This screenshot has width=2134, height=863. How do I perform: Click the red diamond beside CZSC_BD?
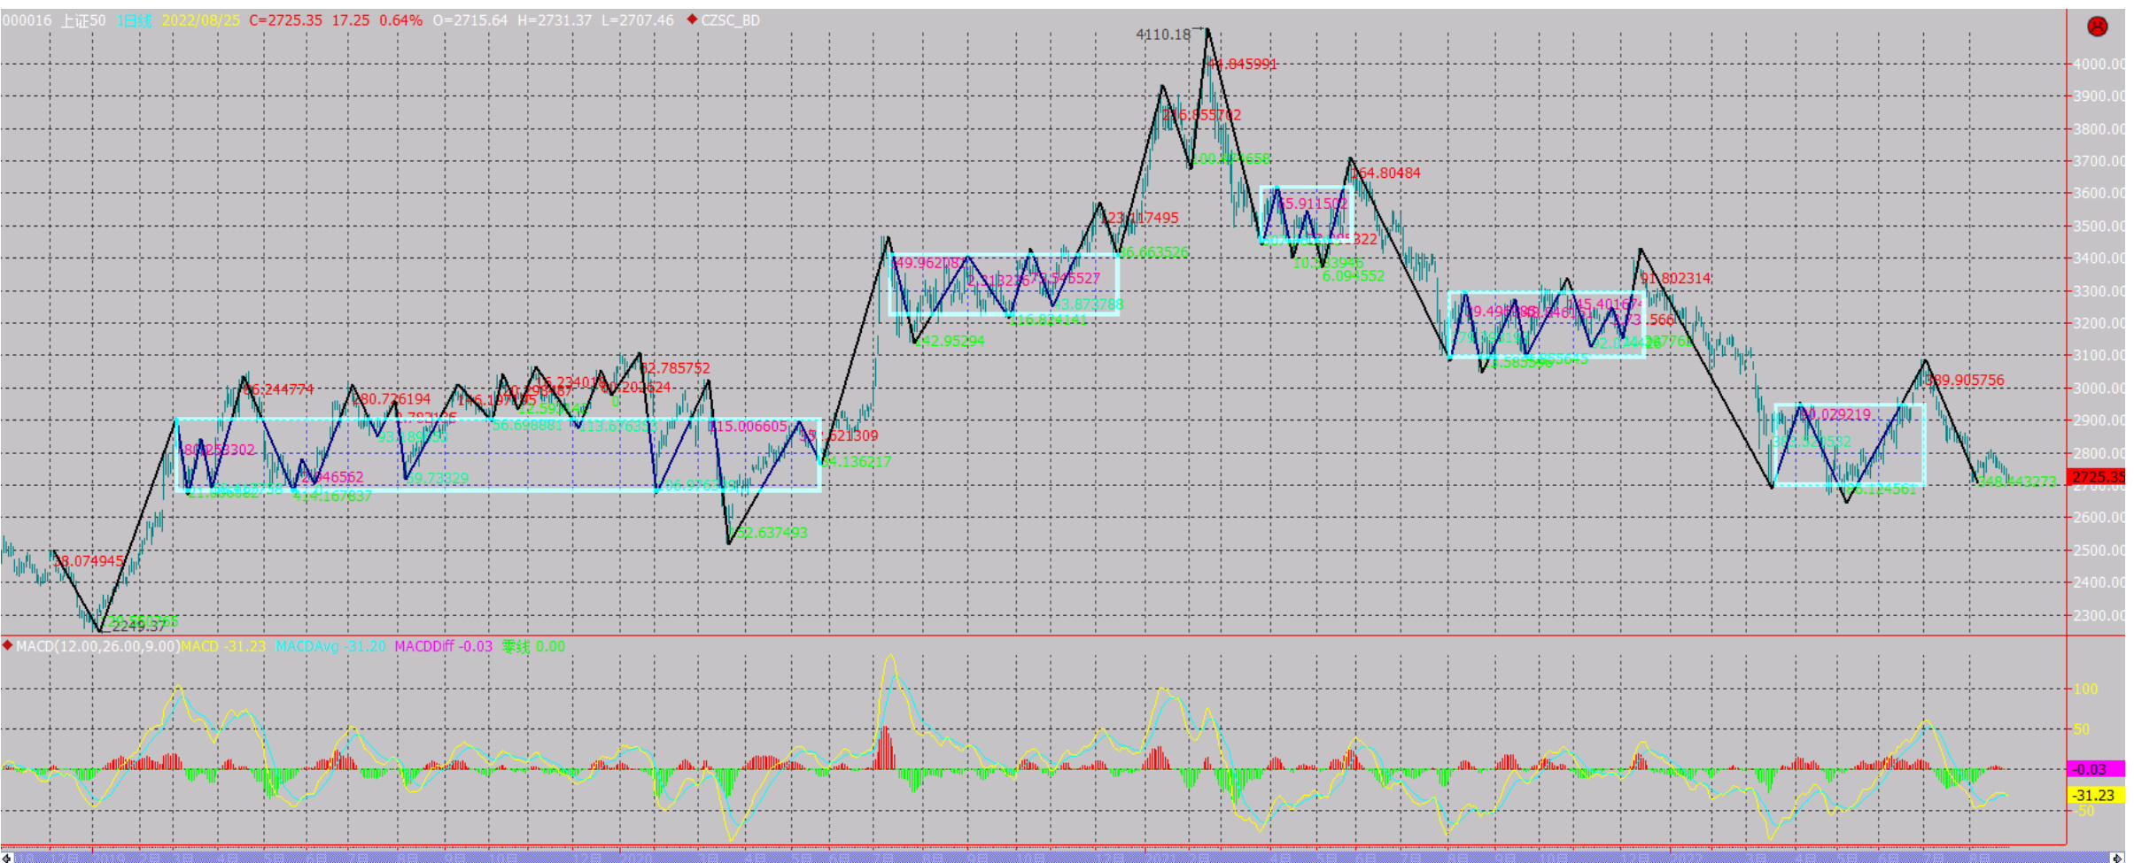click(692, 19)
